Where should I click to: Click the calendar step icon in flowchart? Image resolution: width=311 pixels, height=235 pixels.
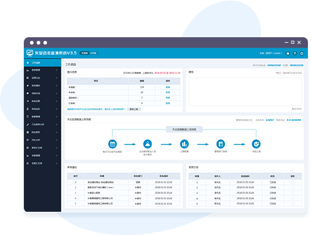coord(112,144)
